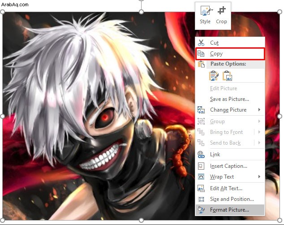Click the left-middle sizing handle

[2, 116]
